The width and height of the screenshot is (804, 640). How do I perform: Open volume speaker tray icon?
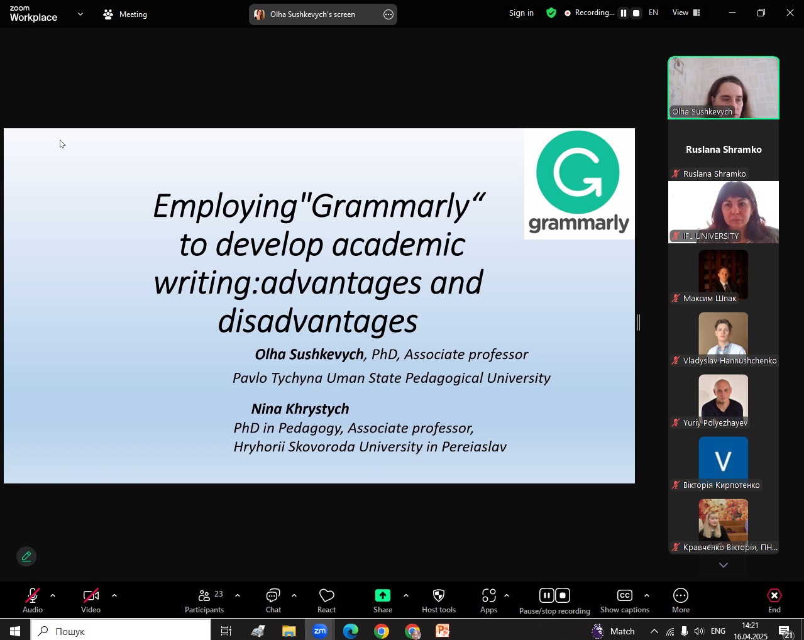pos(699,631)
